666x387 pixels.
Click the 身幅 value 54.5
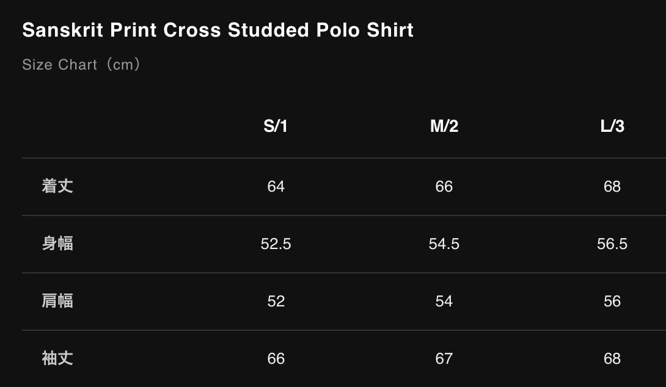pos(444,244)
